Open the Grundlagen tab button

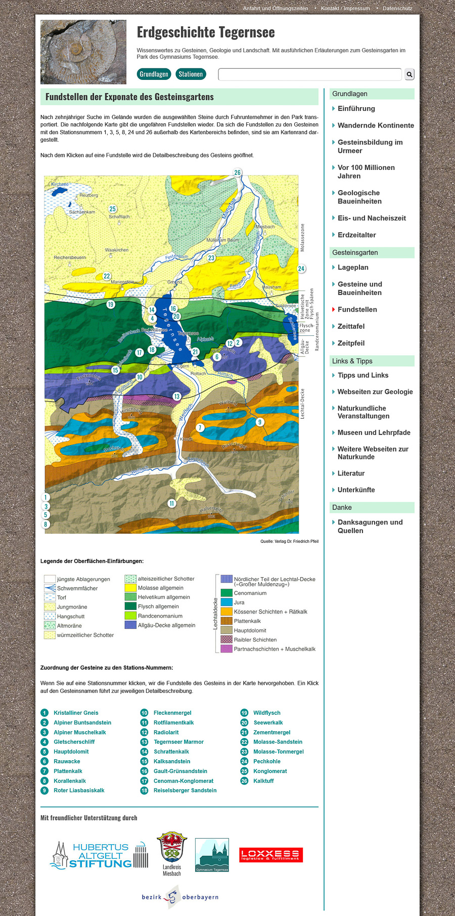coord(154,74)
